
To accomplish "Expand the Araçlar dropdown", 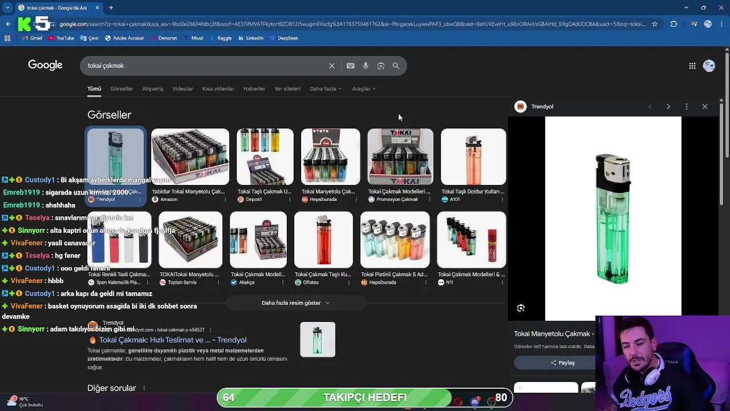I will pos(363,89).
